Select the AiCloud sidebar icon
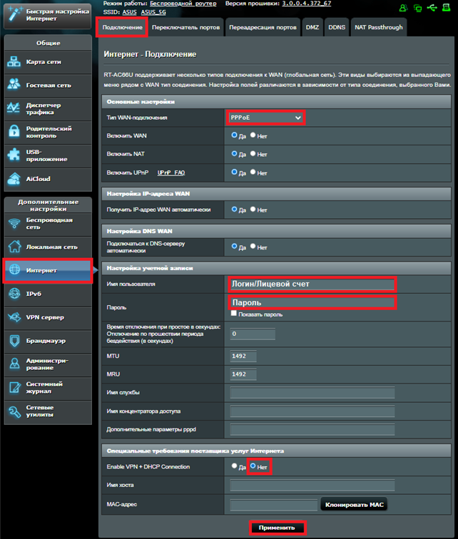Screen dimensions: 458x539 [x=15, y=178]
